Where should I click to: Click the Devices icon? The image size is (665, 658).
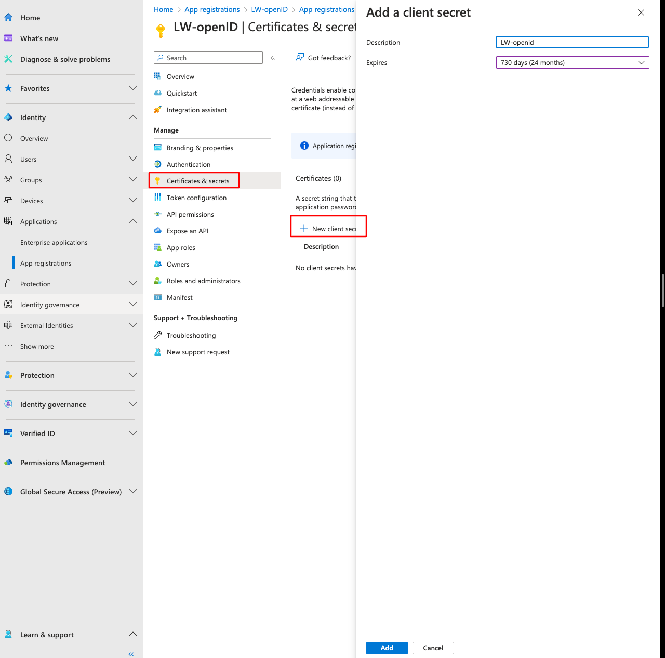coord(8,200)
